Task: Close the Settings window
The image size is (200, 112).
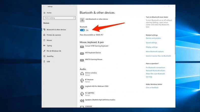Action: pos(173,6)
